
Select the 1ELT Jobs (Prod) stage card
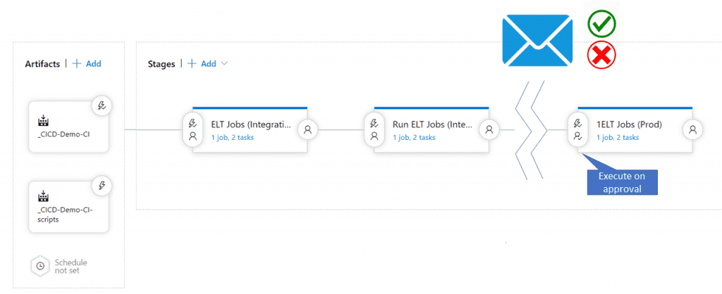tap(635, 130)
